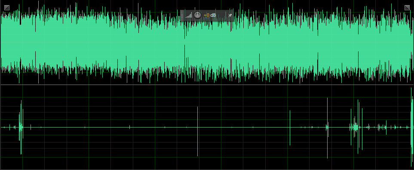Click the small blip just right of leftmost burst
Viewport: 414px width, 170px height.
[31, 127]
